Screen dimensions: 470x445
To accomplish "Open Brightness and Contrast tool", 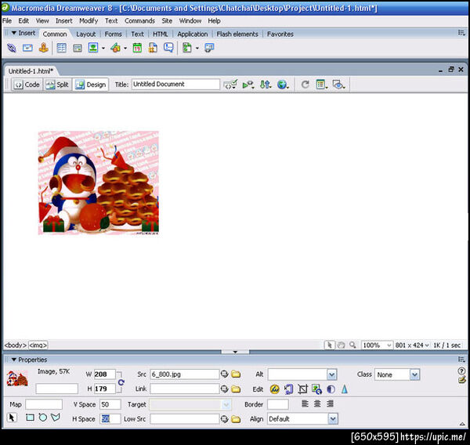I will click(x=331, y=389).
